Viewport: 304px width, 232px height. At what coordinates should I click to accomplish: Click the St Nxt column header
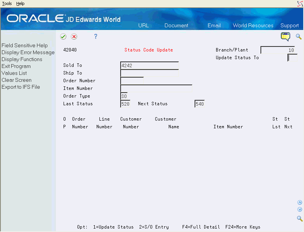[288, 123]
